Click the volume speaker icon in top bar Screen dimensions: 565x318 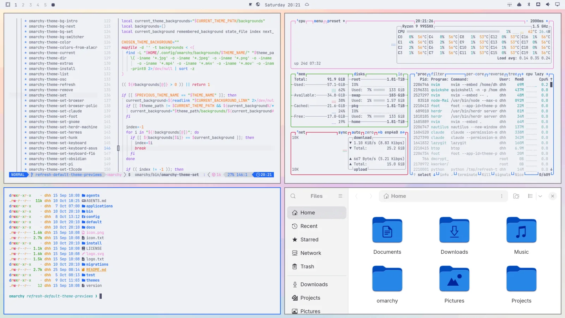coord(548,5)
